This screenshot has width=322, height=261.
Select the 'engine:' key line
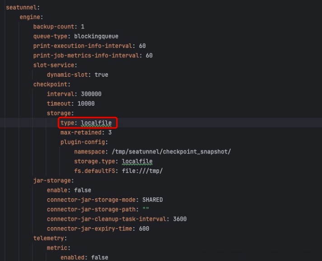(32, 17)
